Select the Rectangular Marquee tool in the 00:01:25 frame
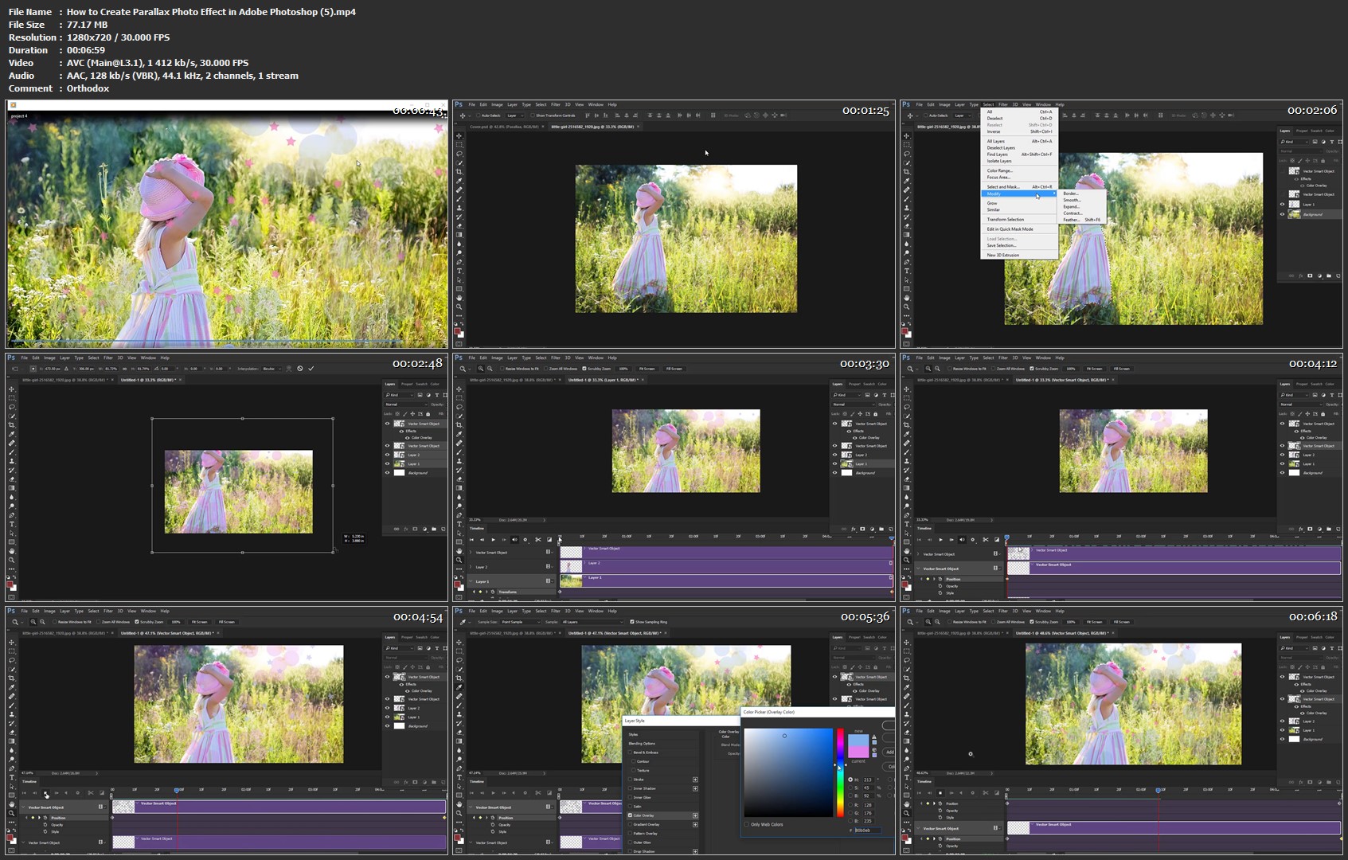The image size is (1348, 860). tap(459, 145)
